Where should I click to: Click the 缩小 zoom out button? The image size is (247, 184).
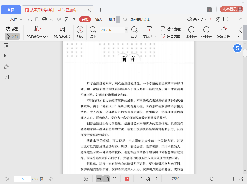click(93, 33)
